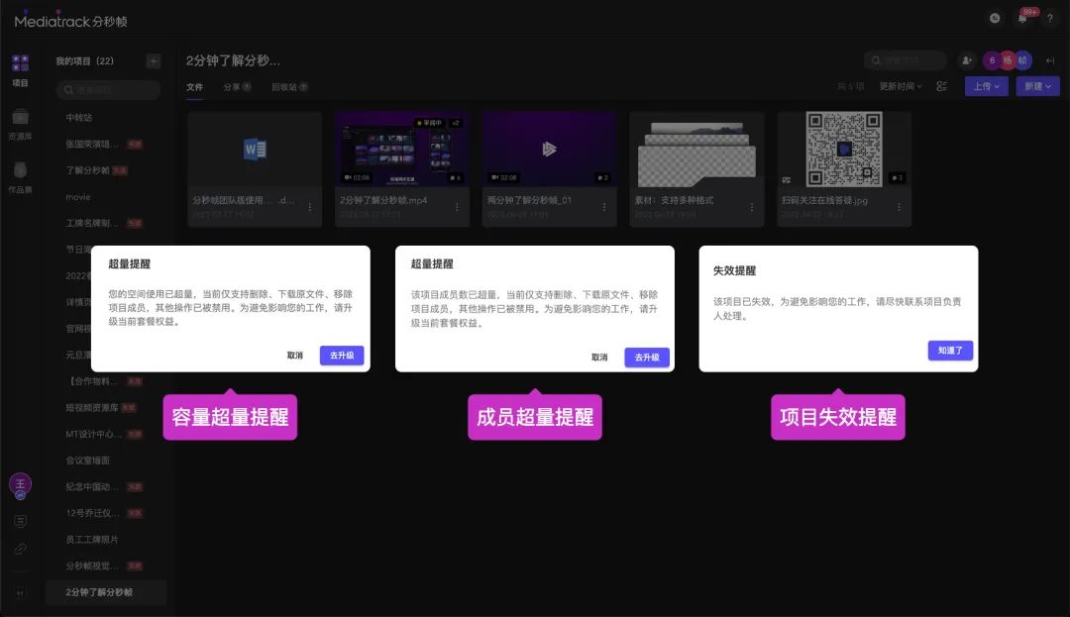
Task: Toggle the list view layout icon
Action: click(x=942, y=87)
